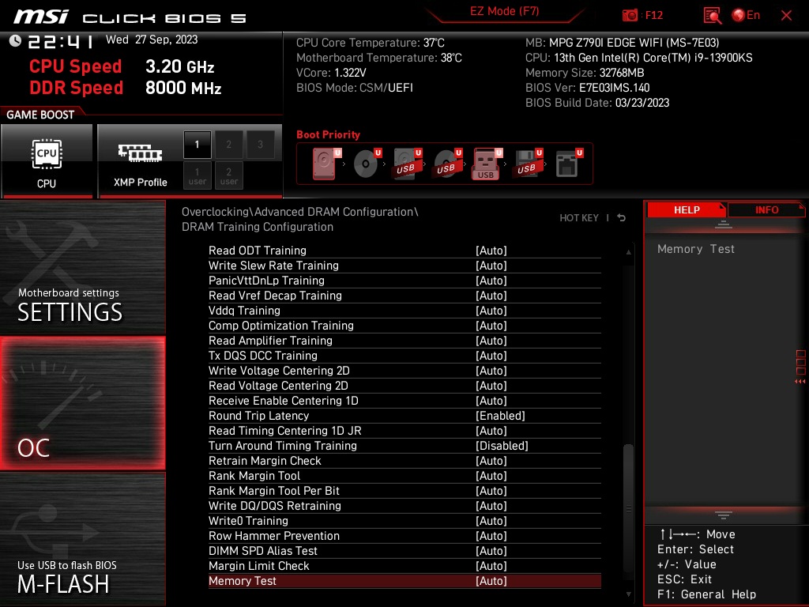Screen dimensions: 809x607
Task: Select the hard disk boot device icon
Action: coord(326,164)
